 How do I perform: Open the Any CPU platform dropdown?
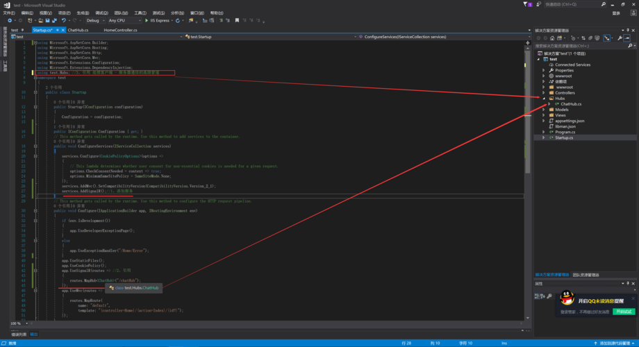pyautogui.click(x=124, y=20)
